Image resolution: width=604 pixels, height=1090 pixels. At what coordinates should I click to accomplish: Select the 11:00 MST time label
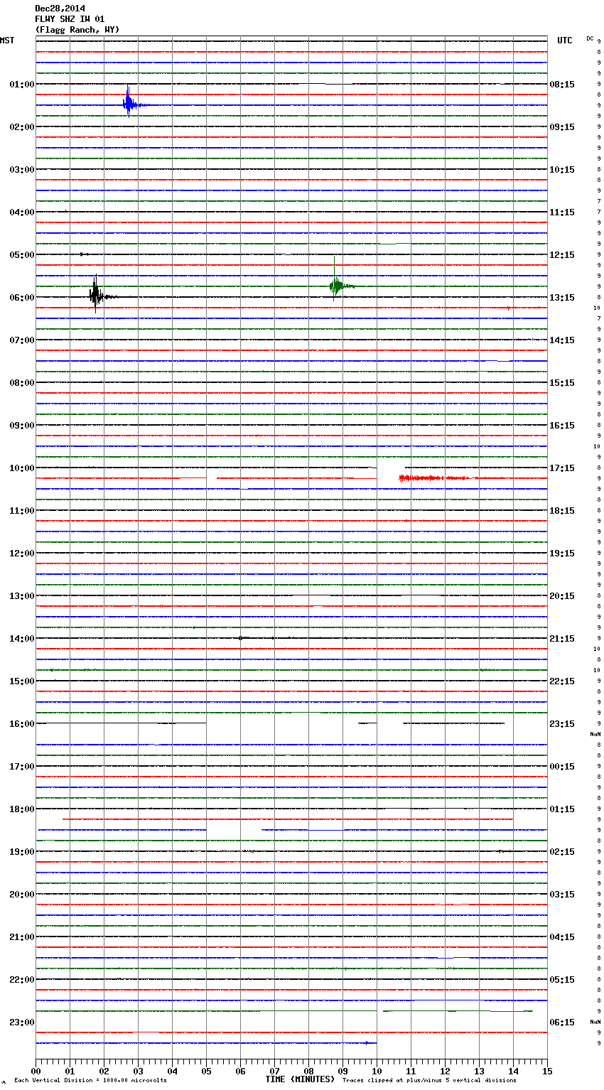click(x=22, y=511)
